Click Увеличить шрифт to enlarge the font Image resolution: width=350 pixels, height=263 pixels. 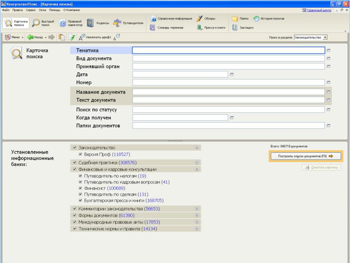click(x=95, y=37)
